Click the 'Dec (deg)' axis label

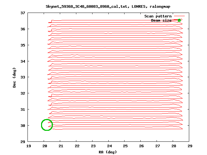pos(14,77)
